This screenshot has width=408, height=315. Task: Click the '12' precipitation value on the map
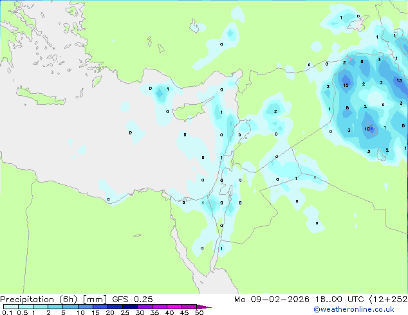[x=346, y=85]
